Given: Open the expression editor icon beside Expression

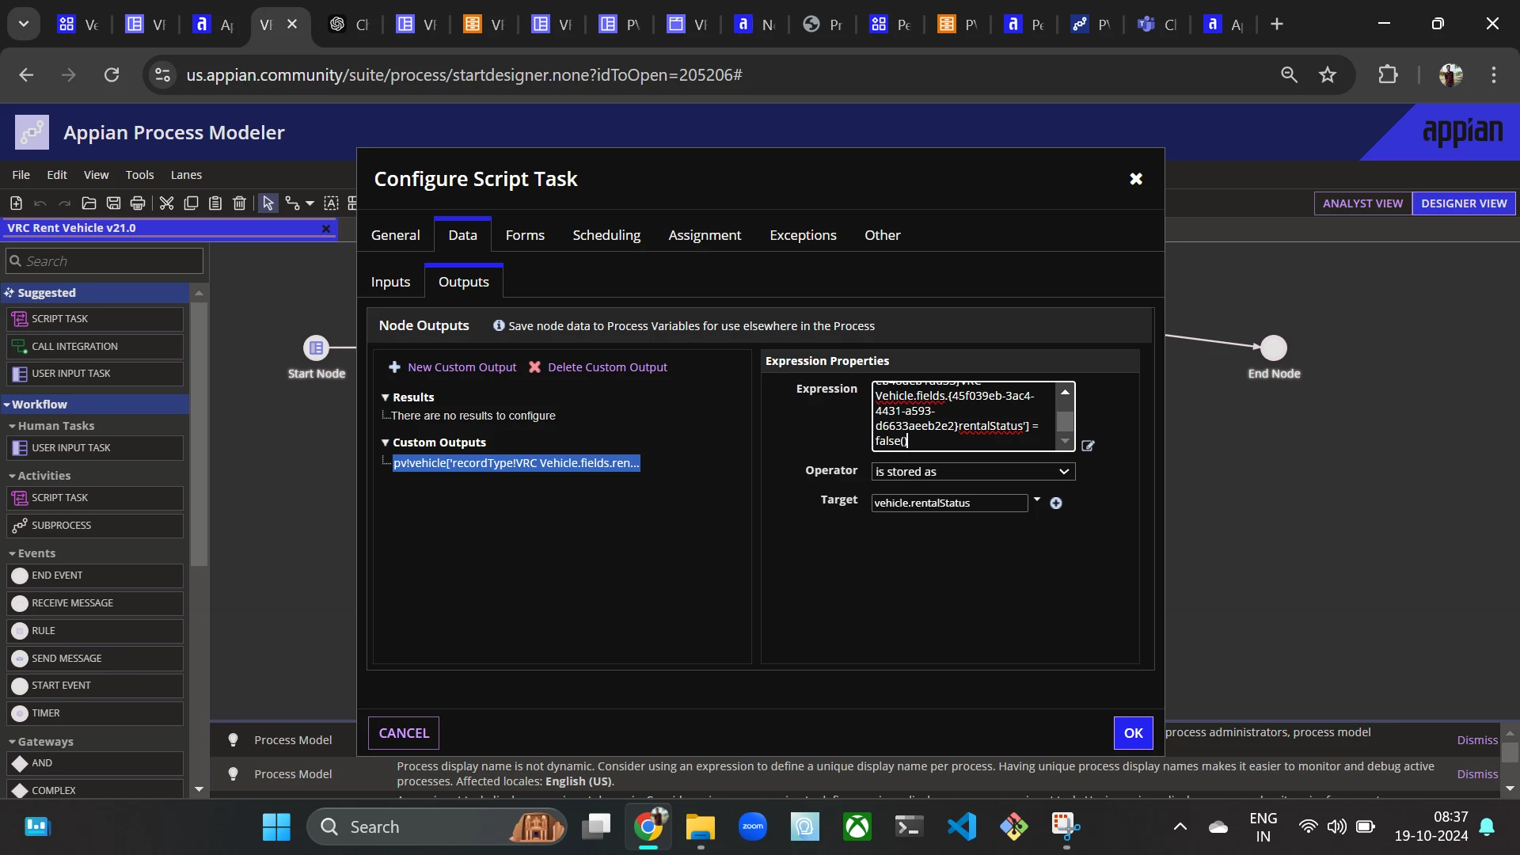Looking at the screenshot, I should pos(1089,446).
